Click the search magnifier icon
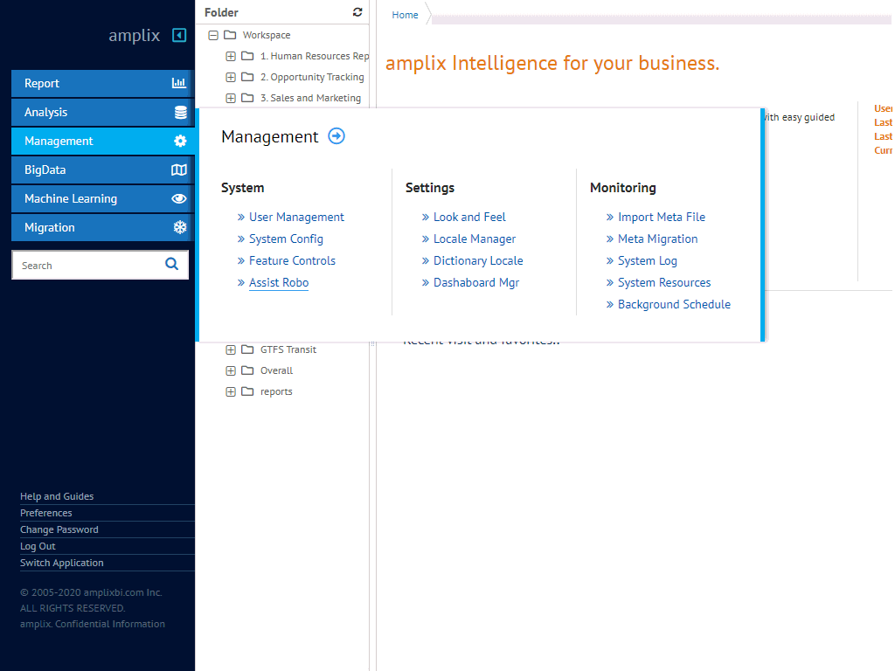Screen dimensions: 895x671 (172, 264)
